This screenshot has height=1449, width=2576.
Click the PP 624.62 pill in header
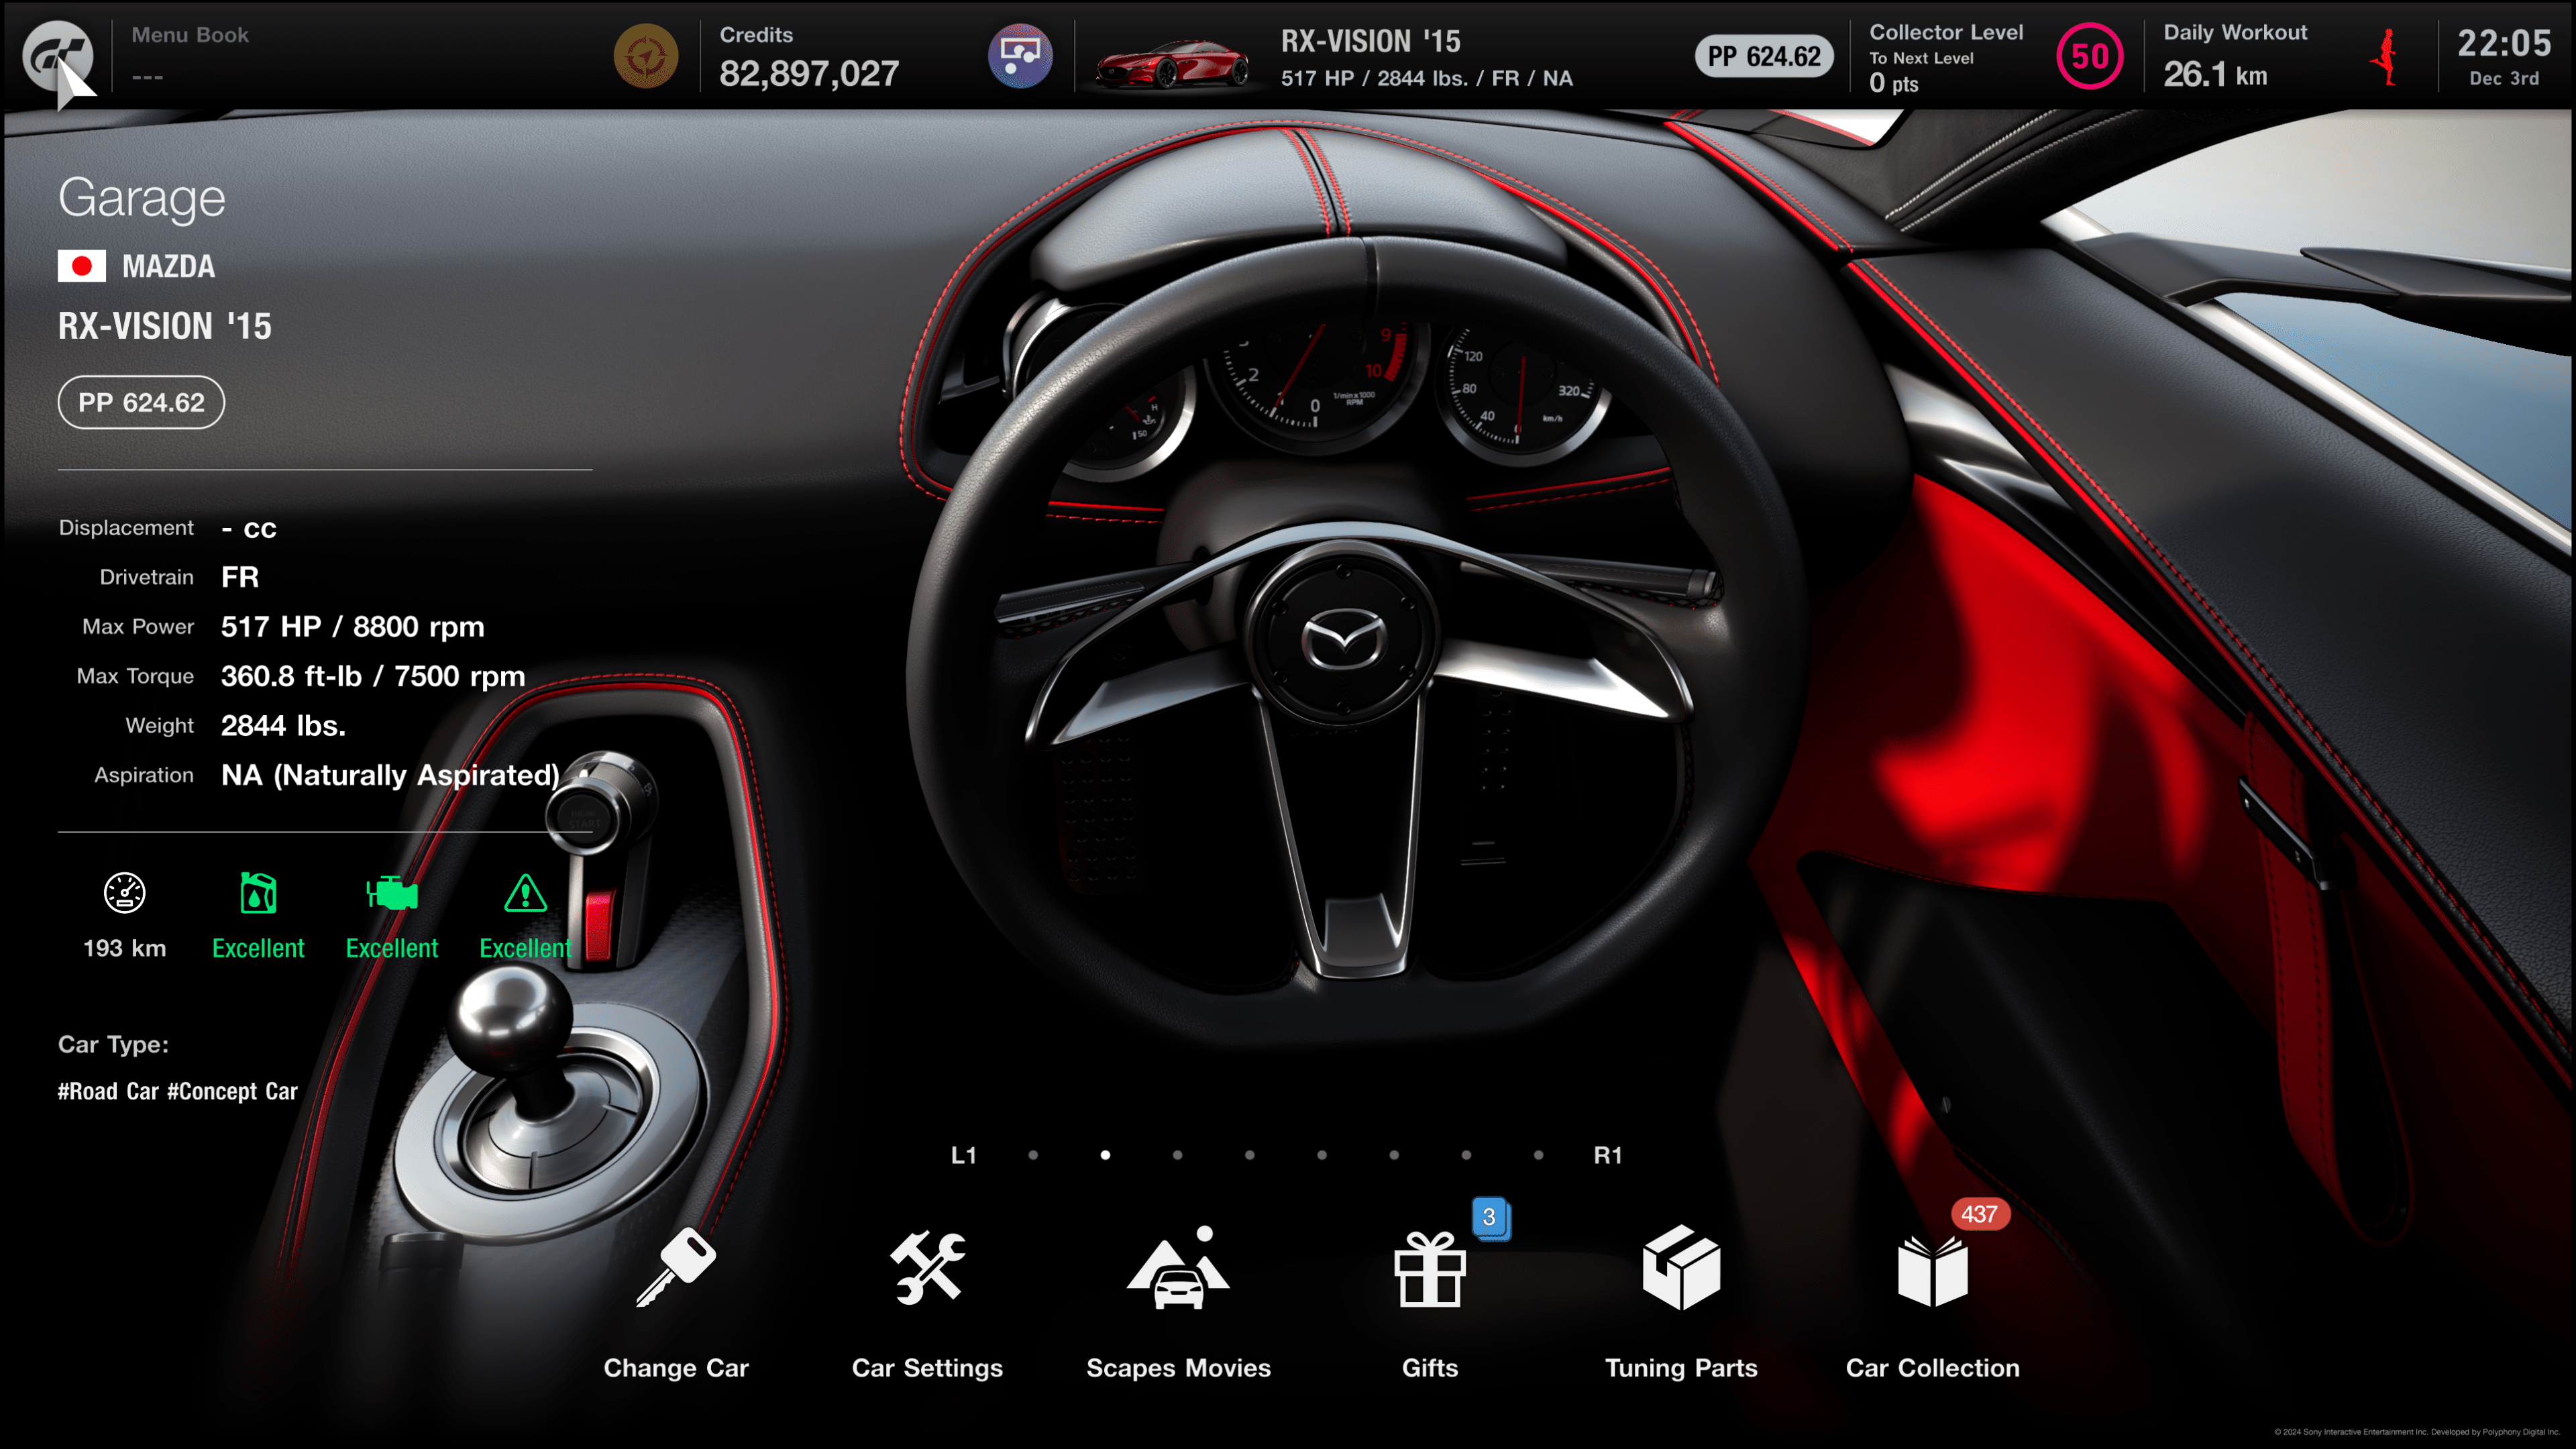[x=1764, y=56]
